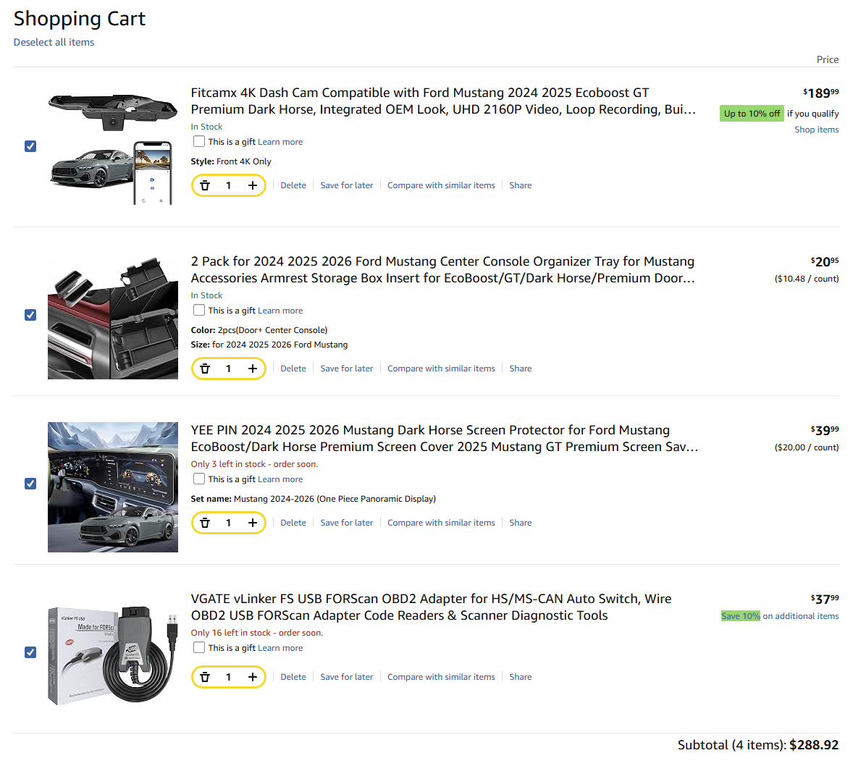This screenshot has width=853, height=766.
Task: Open VGATE vLinker adapter product thumbnail
Action: 113,655
